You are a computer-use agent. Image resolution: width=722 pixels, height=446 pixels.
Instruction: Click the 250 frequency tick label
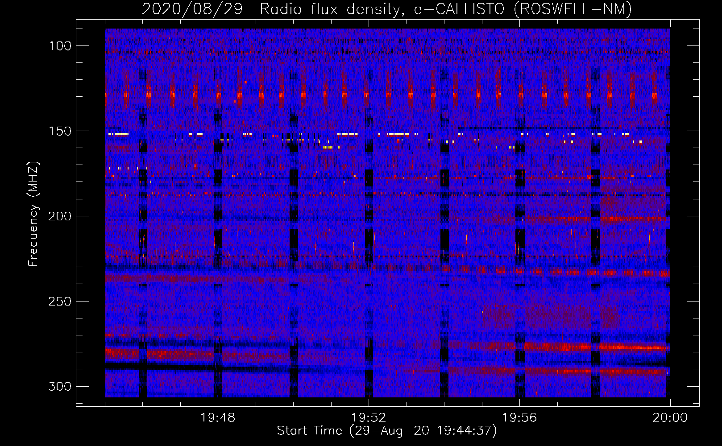60,301
